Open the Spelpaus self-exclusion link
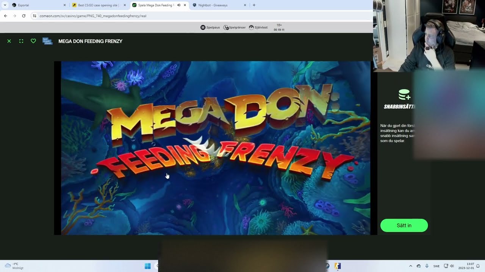Viewport: 485px width, 272px height. (210, 27)
